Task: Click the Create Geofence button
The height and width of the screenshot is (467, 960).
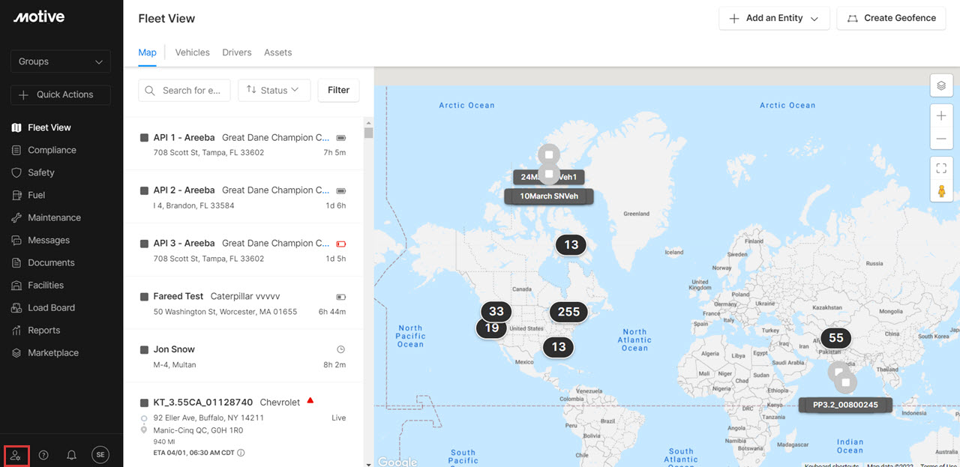Action: pos(890,18)
